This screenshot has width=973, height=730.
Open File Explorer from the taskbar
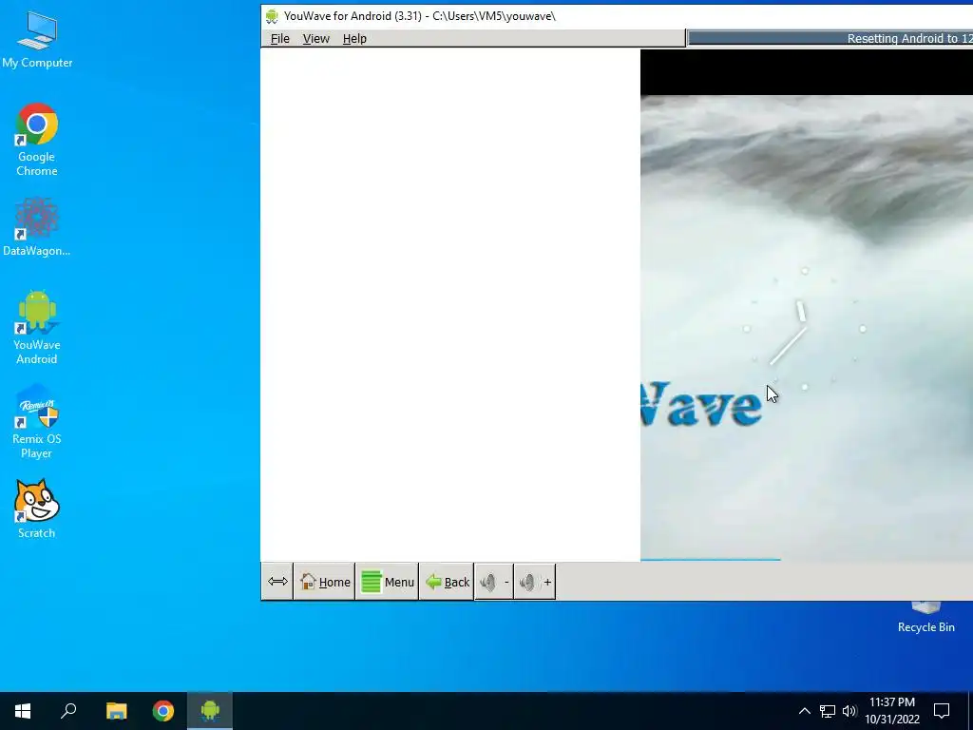point(116,711)
